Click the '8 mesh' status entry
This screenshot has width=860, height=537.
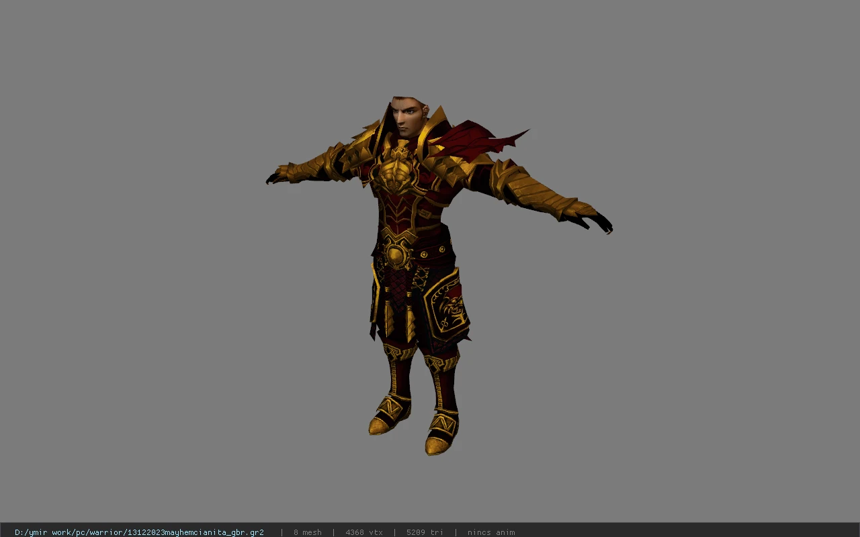point(307,532)
